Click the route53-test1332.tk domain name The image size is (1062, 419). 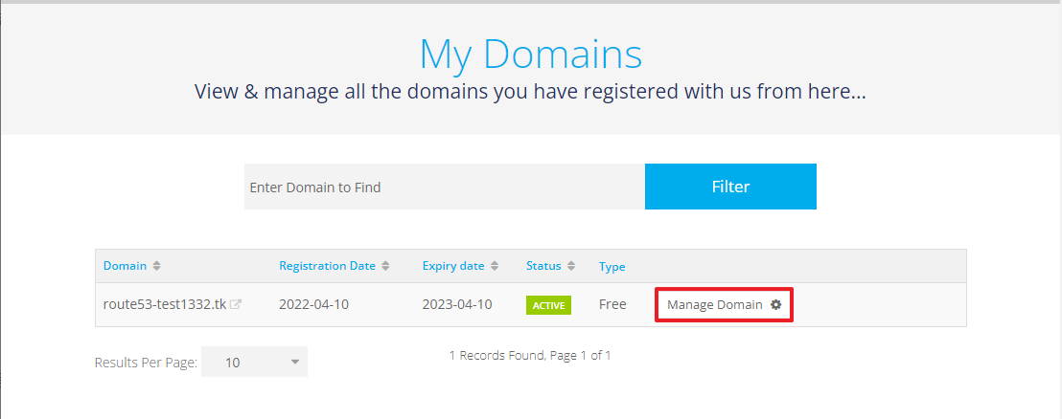165,304
